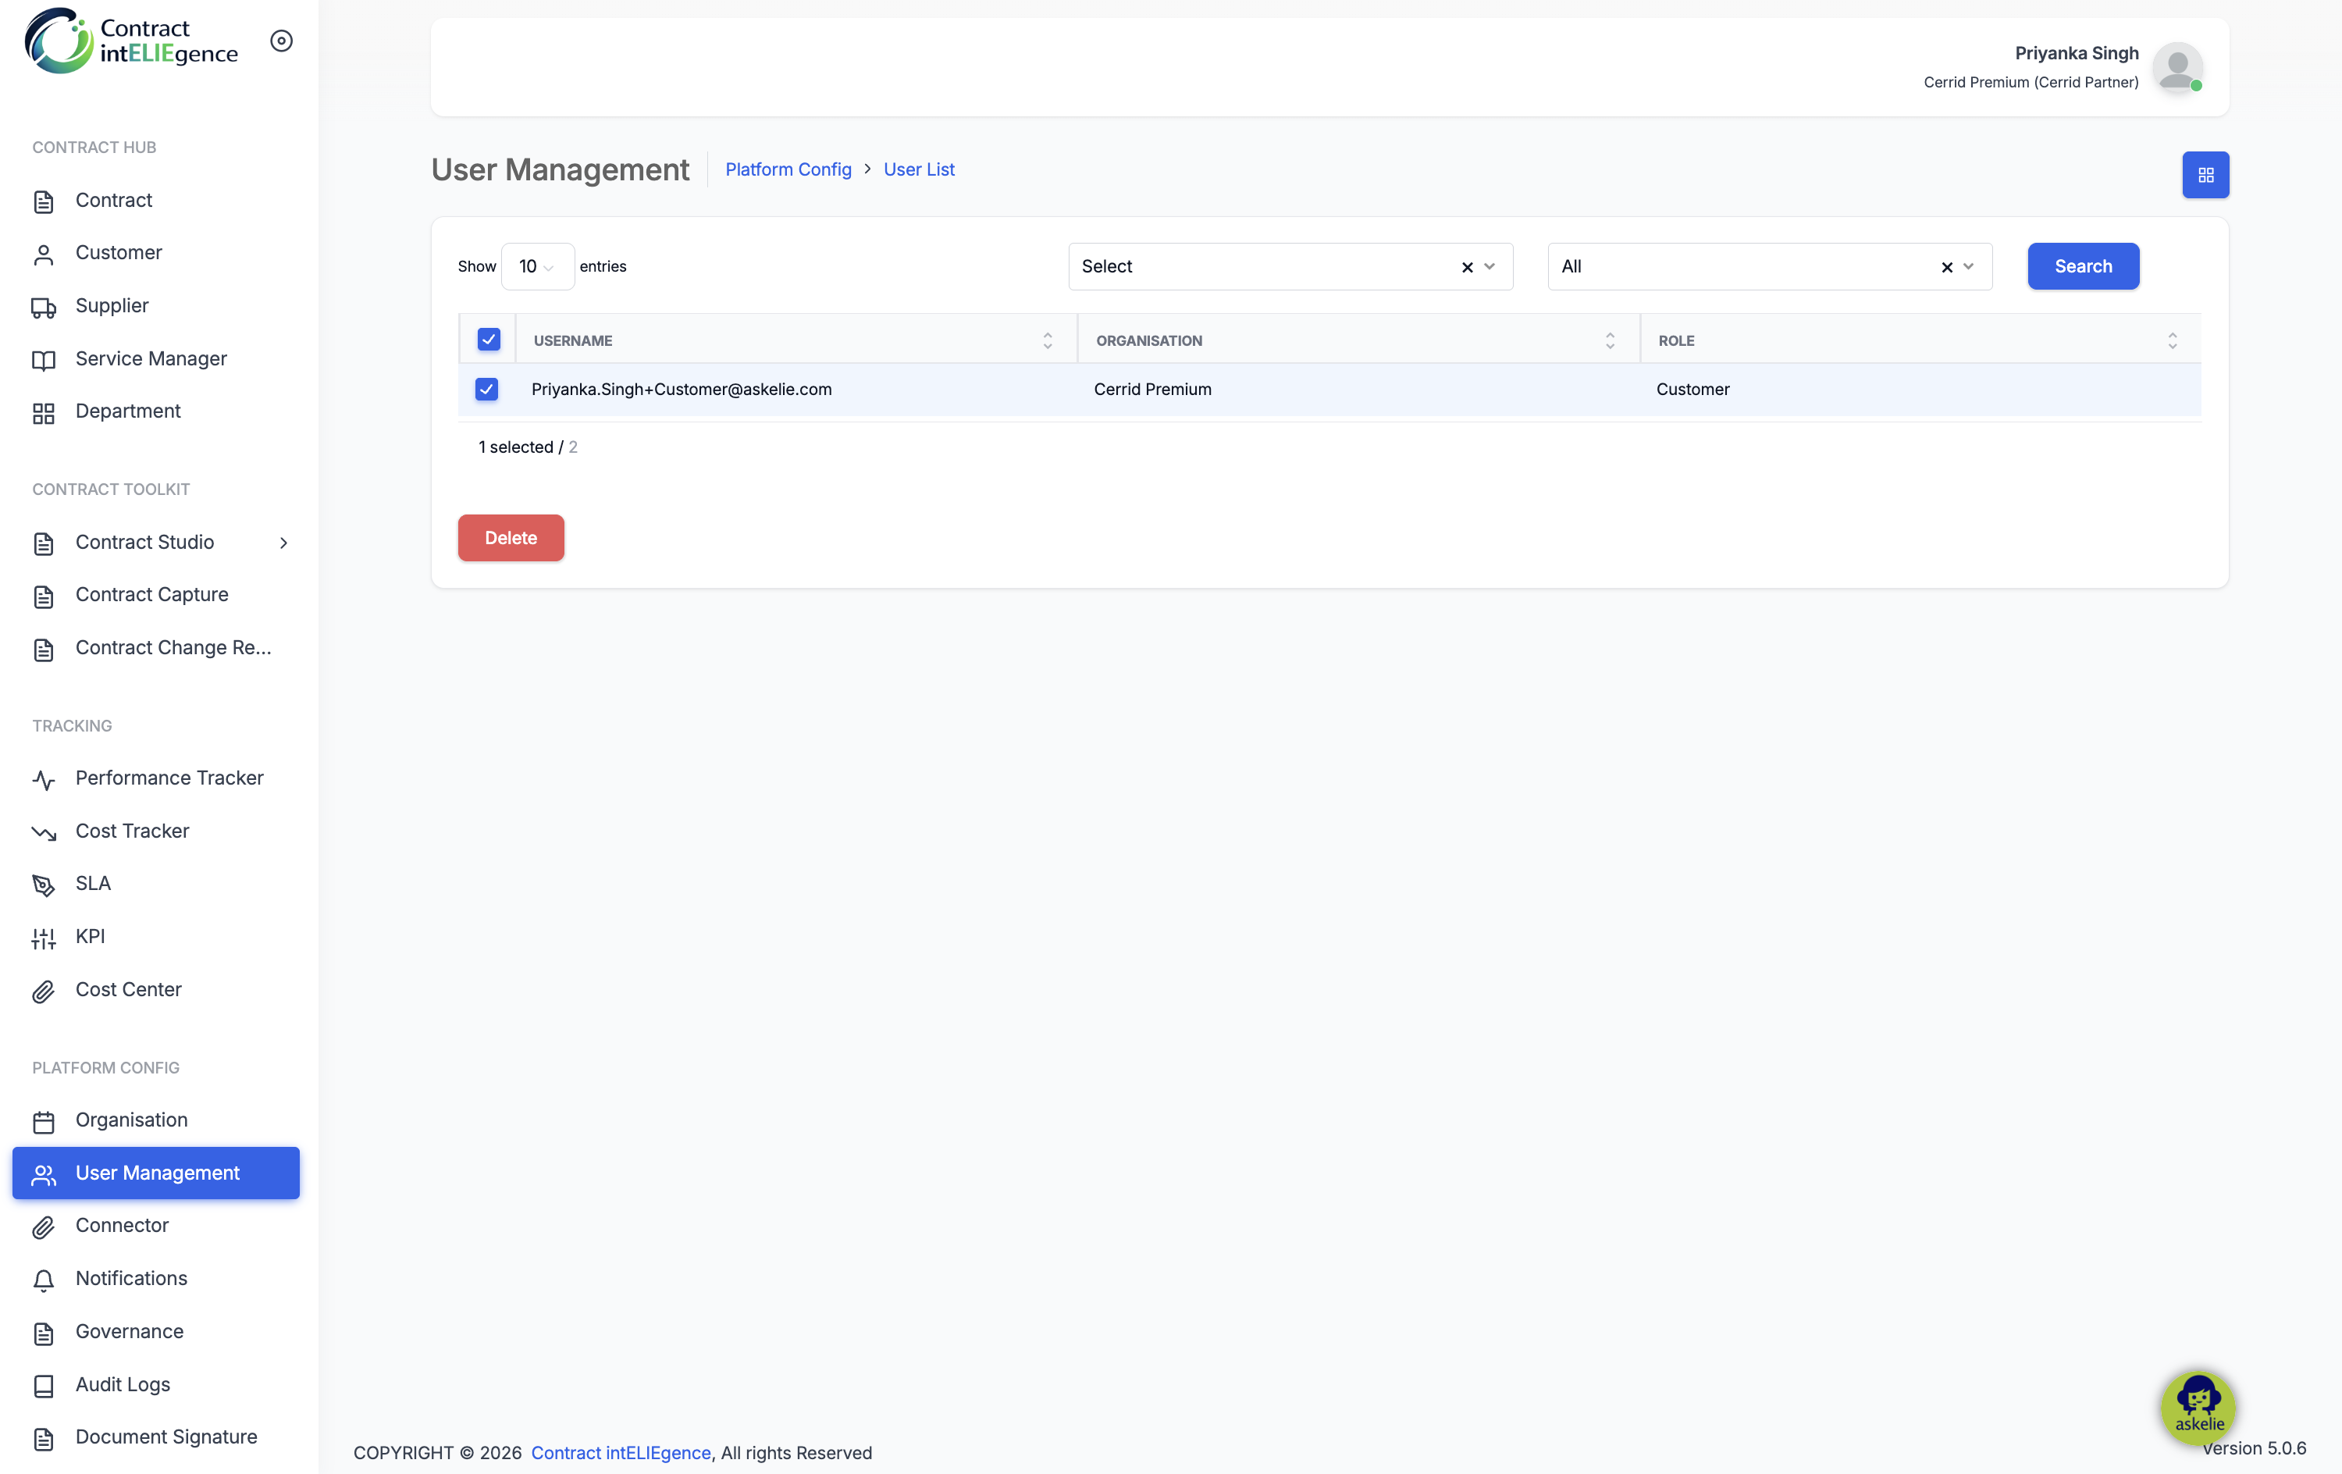2342x1474 pixels.
Task: Click the blue Search button
Action: pos(2084,266)
